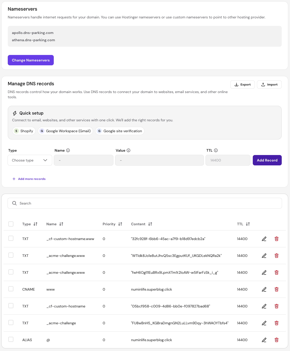Image resolution: width=290 pixels, height=351 pixels.
Task: Edit the _acme-challenge record starting FU8wBnH5
Action: click(264, 323)
